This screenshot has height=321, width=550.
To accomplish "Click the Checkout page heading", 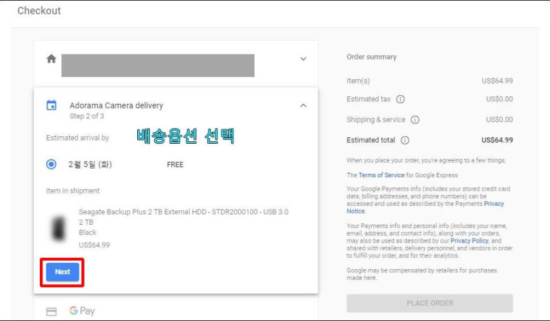I will [39, 11].
